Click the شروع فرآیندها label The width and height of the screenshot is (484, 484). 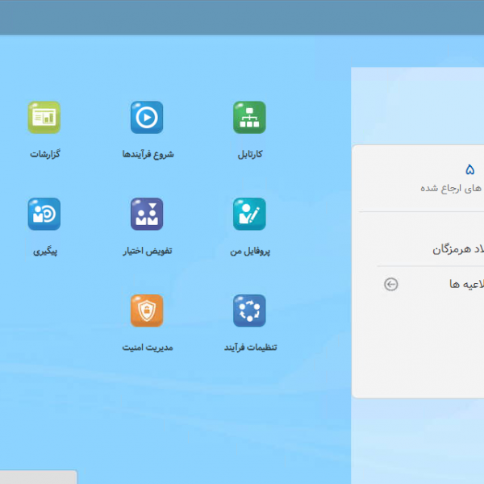(x=148, y=154)
